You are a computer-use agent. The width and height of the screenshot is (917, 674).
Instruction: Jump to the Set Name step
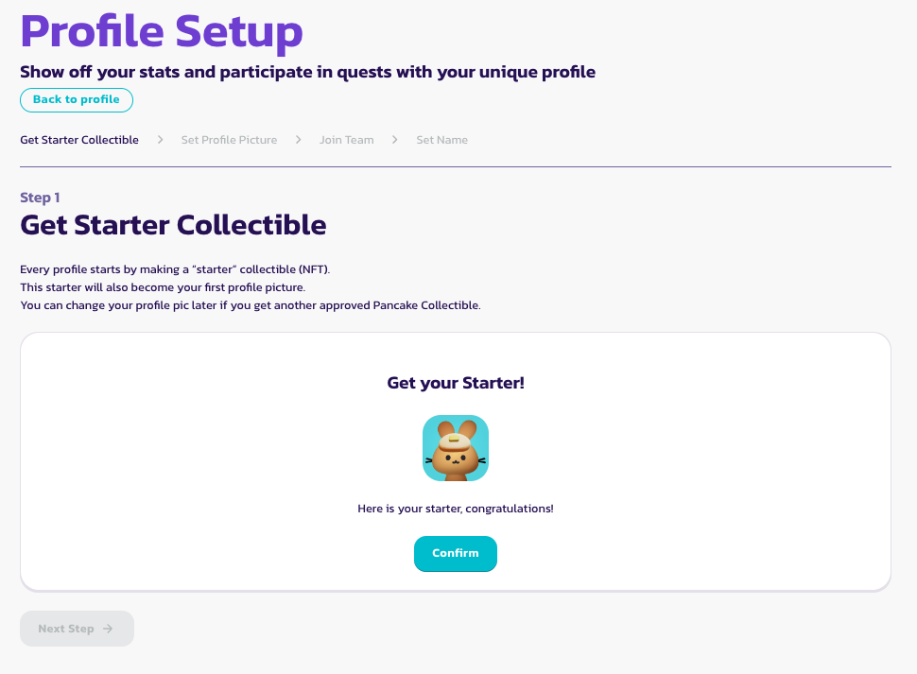click(x=441, y=140)
